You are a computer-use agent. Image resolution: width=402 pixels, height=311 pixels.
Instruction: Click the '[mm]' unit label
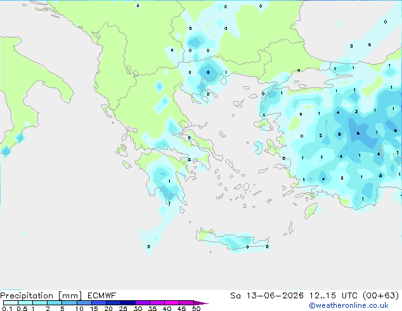pos(70,296)
